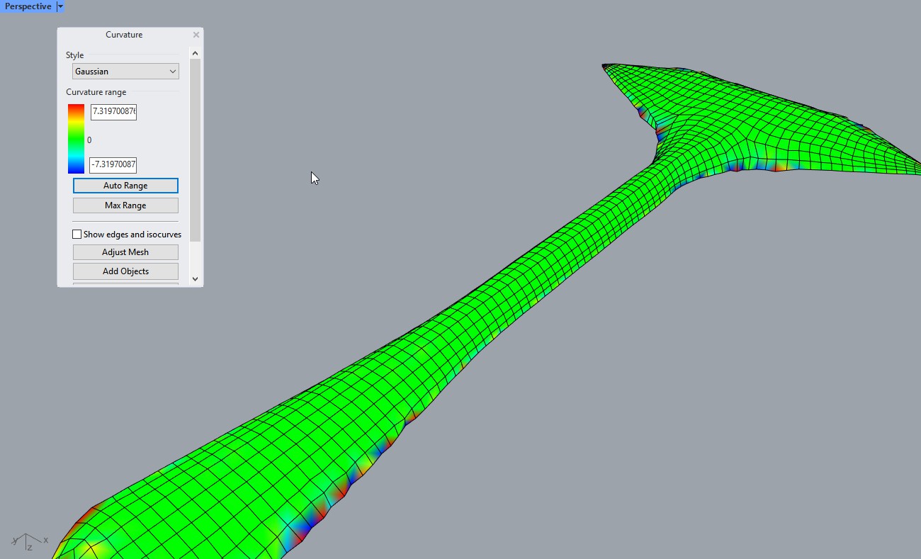Image resolution: width=921 pixels, height=559 pixels.
Task: Enable Show edges and isocurves checkbox
Action: 77,235
